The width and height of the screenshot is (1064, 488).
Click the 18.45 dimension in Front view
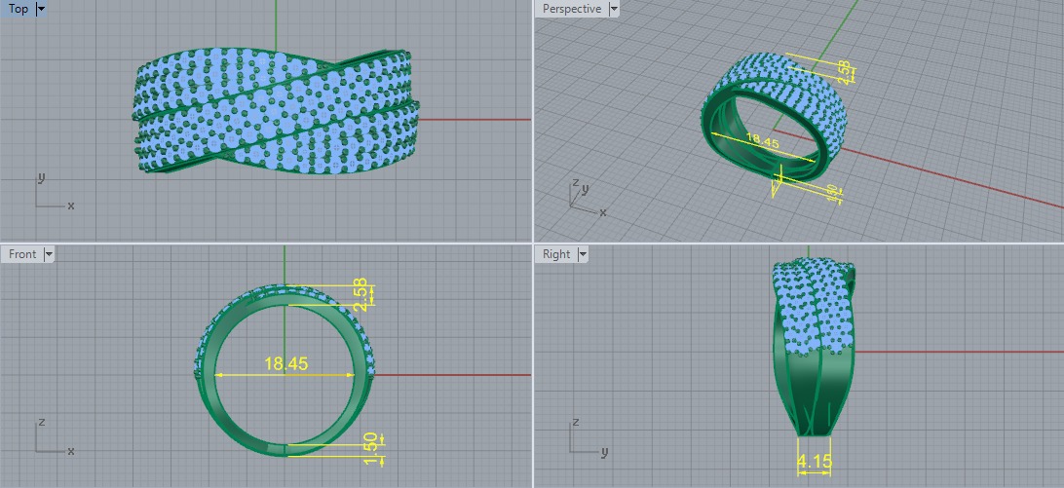(285, 363)
